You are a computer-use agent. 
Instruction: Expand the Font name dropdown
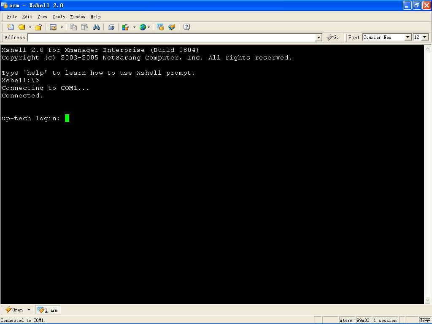pos(408,37)
